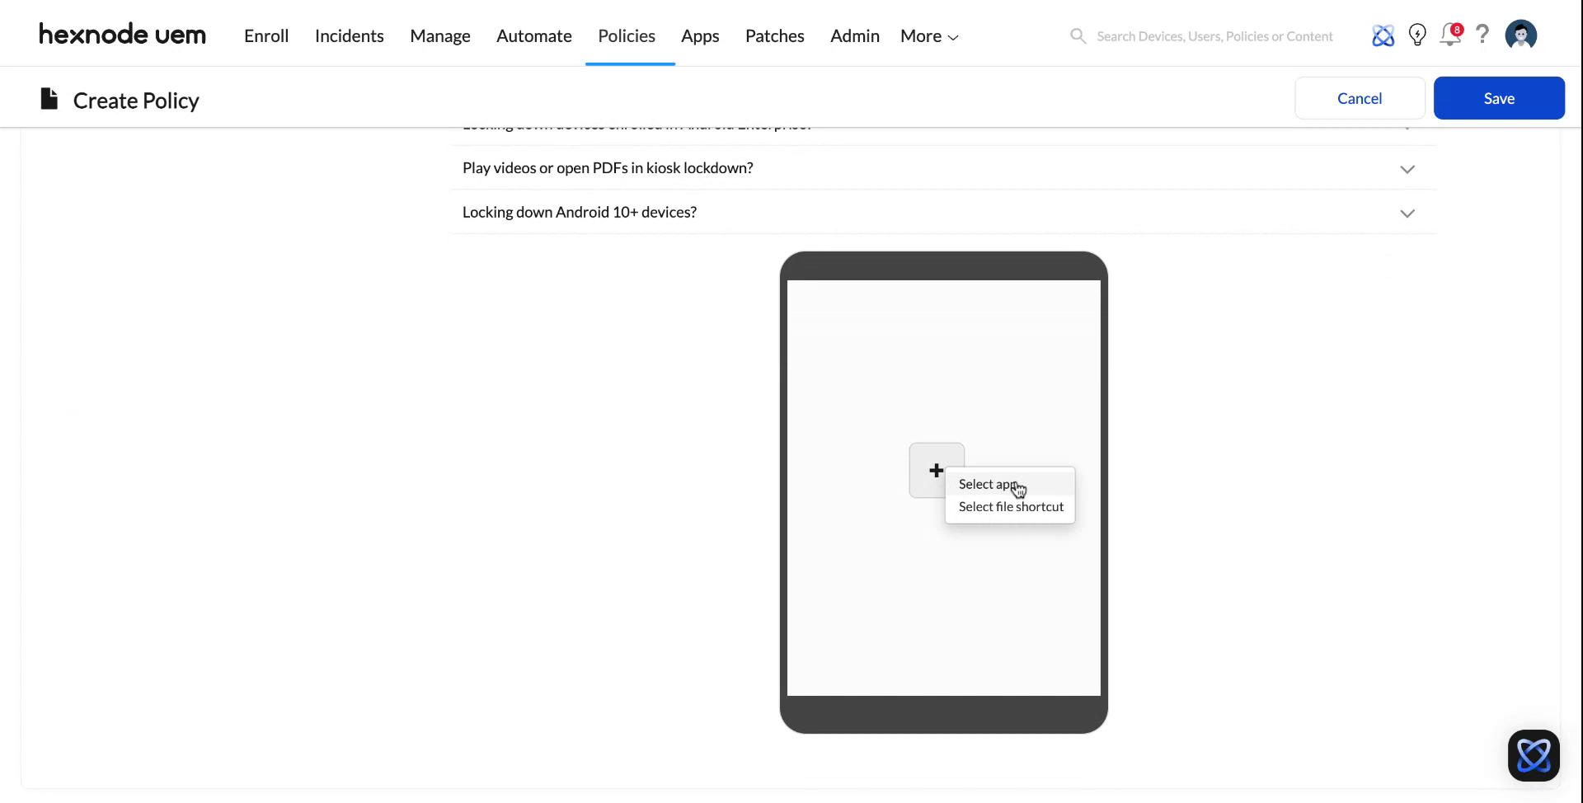Image resolution: width=1583 pixels, height=803 pixels.
Task: Click the plus button on the device preview
Action: [x=936, y=470]
